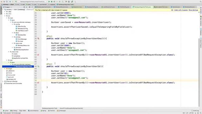The height and width of the screenshot is (114, 202).
Task: Switch to RestessyApplication.java editor tab
Action: click(44, 7)
